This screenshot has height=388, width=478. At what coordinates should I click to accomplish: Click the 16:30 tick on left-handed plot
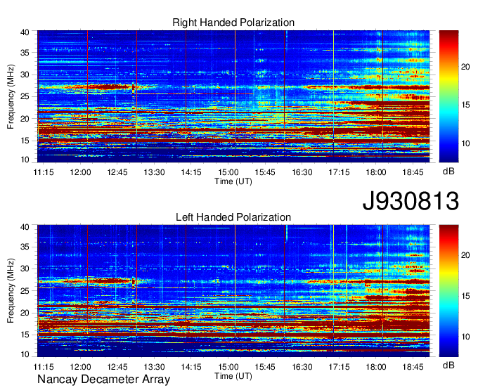coord(302,367)
